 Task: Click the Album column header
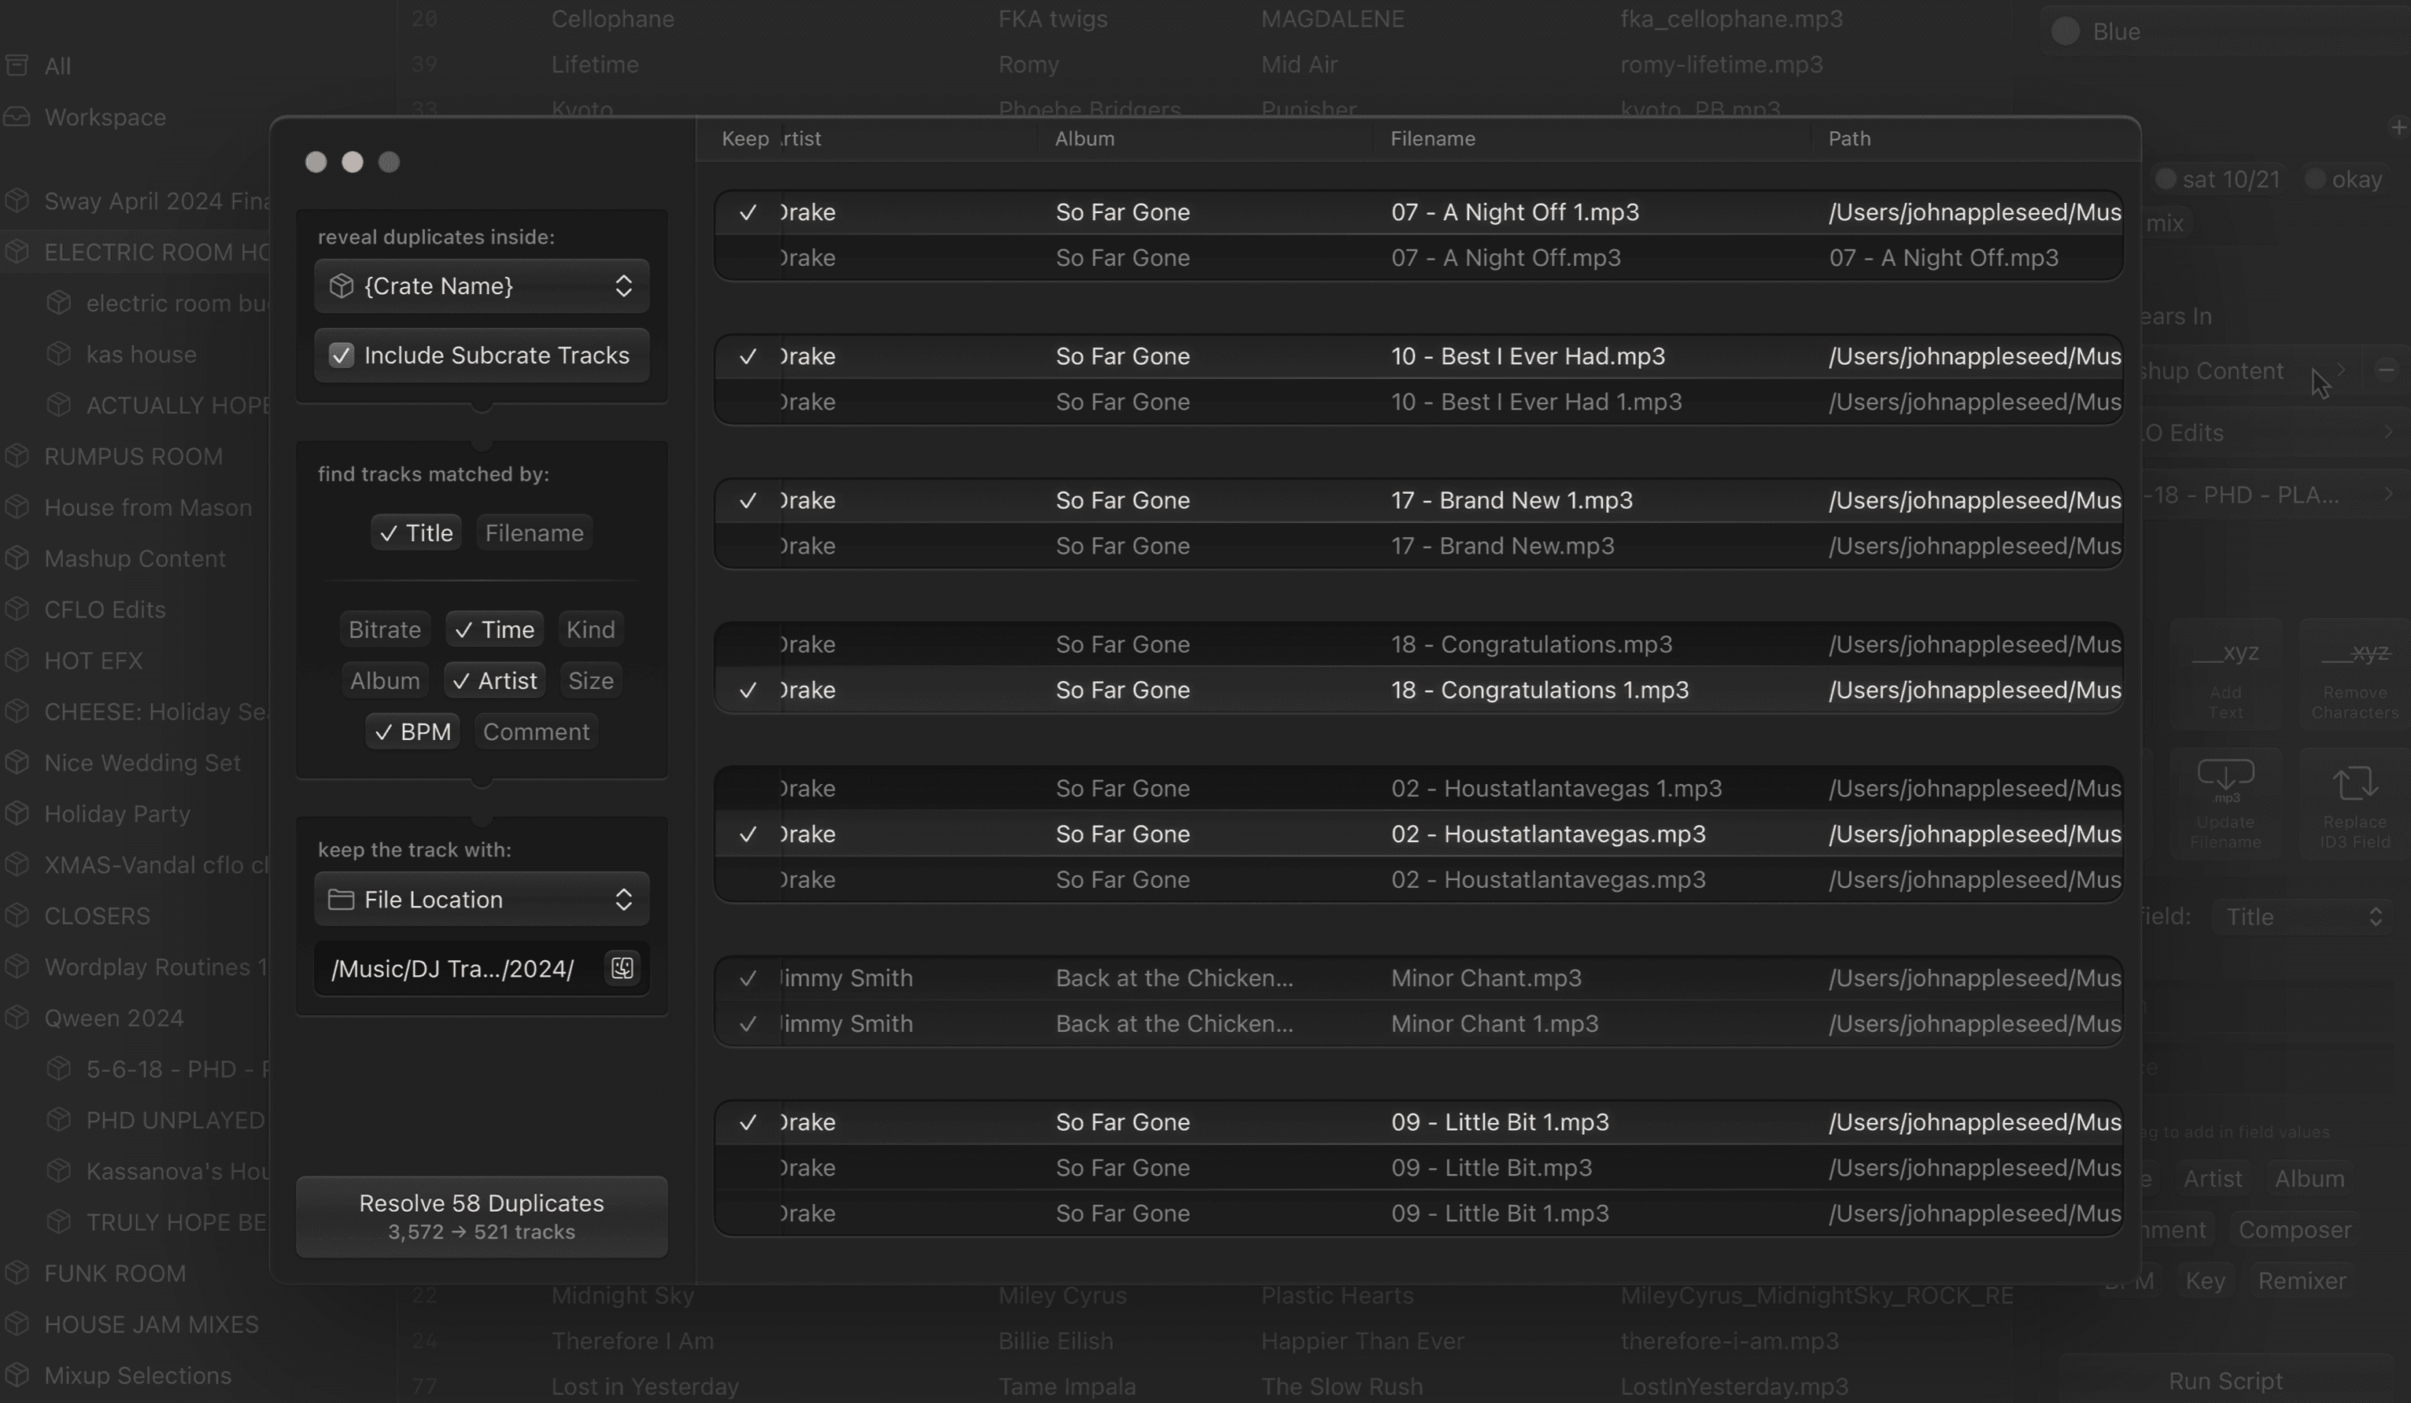pos(1084,138)
